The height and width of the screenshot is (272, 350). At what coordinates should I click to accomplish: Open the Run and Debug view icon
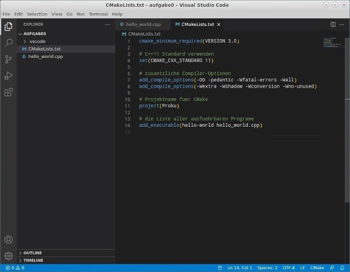8,76
